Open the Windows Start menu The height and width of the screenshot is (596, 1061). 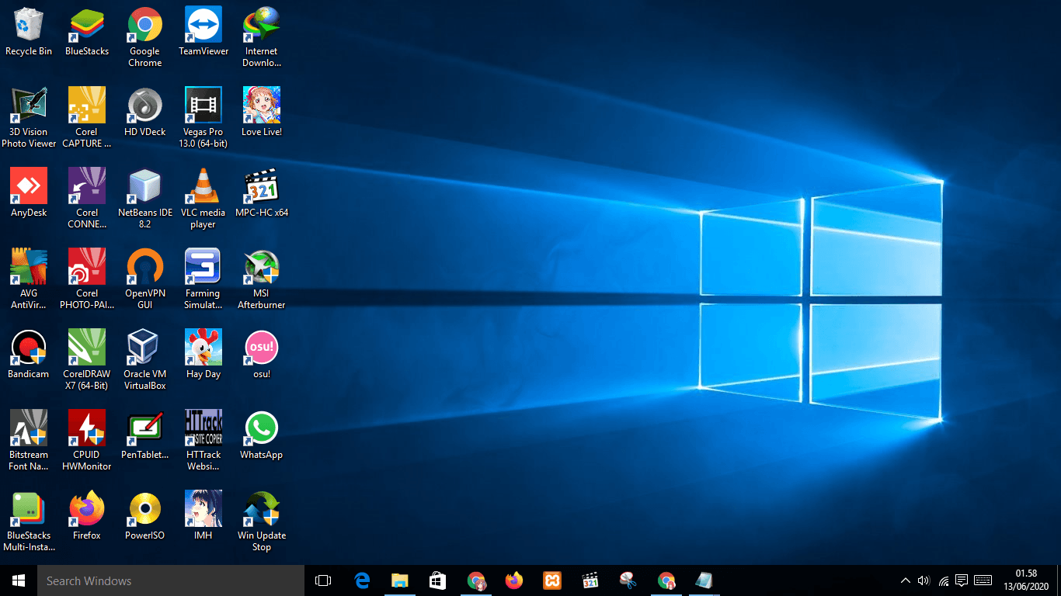tap(19, 580)
